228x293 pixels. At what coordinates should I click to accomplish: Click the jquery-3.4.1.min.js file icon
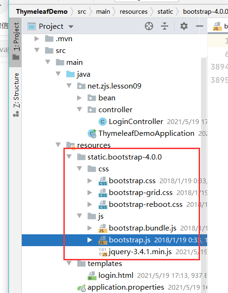tap(103, 252)
